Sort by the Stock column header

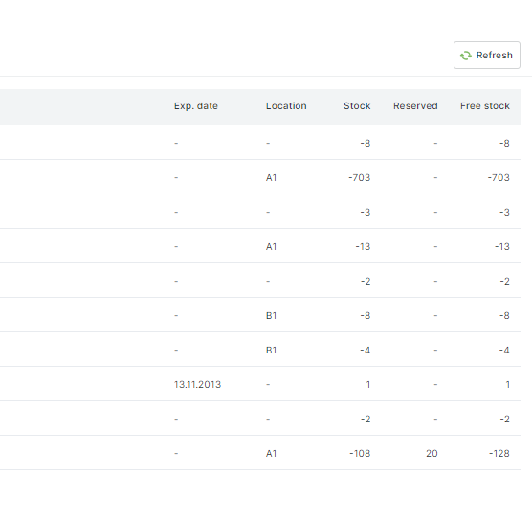357,106
